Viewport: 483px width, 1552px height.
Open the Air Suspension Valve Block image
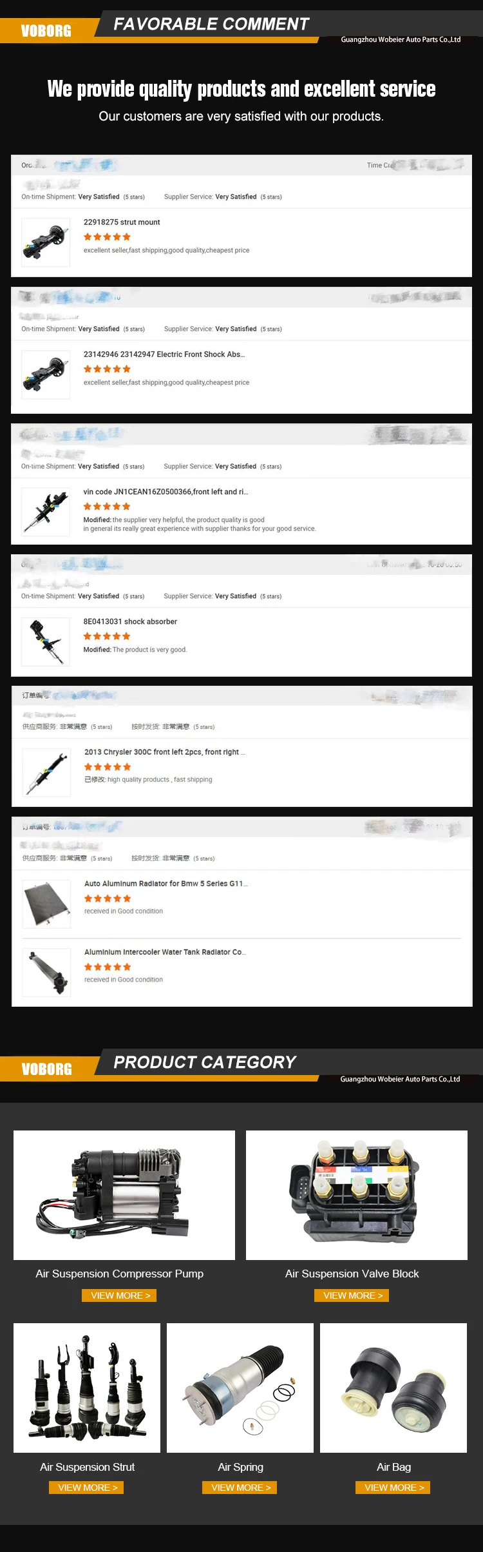(x=357, y=1195)
